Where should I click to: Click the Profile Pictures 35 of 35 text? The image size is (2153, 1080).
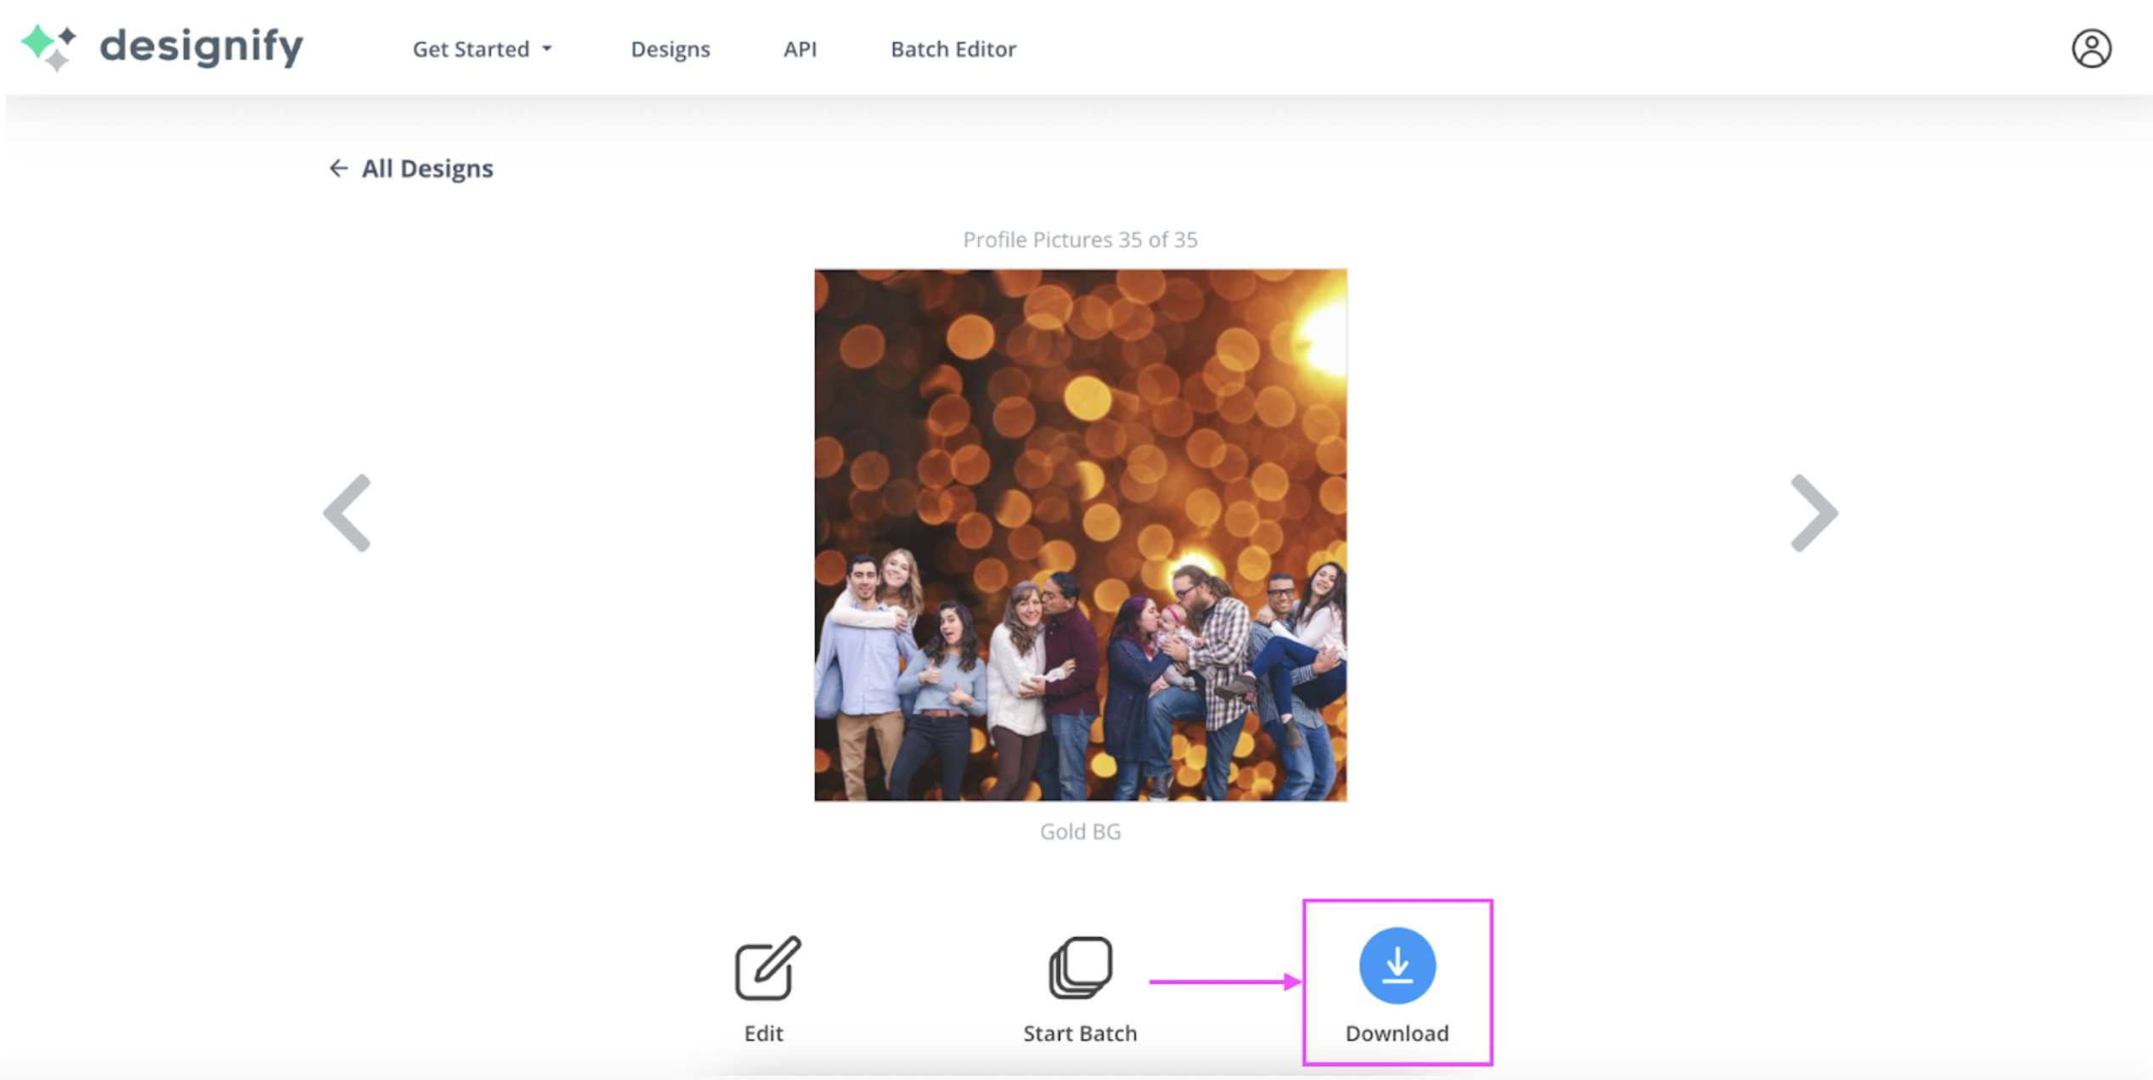pos(1080,239)
